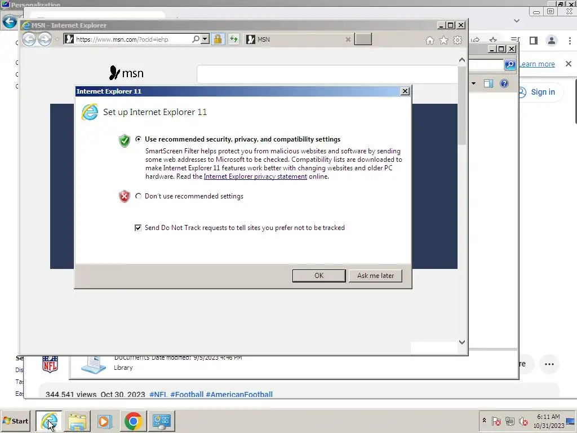Click the Documents Library item icon

[x=93, y=364]
